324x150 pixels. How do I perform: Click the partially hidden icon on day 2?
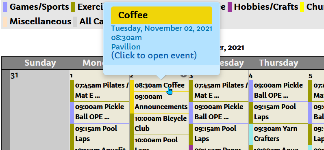click(183, 75)
